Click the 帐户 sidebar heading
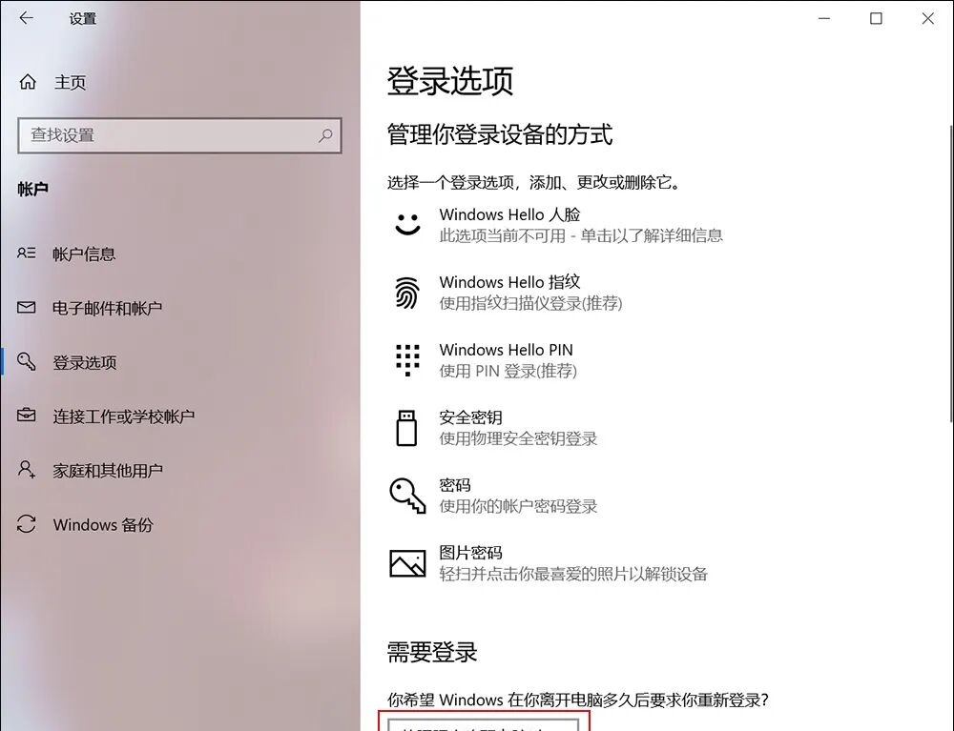The width and height of the screenshot is (954, 731). (x=32, y=189)
